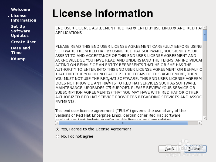Viewport: 216px width, 162px height.
Task: Click the arrow marker beside License Information
Action: (x=8, y=16)
